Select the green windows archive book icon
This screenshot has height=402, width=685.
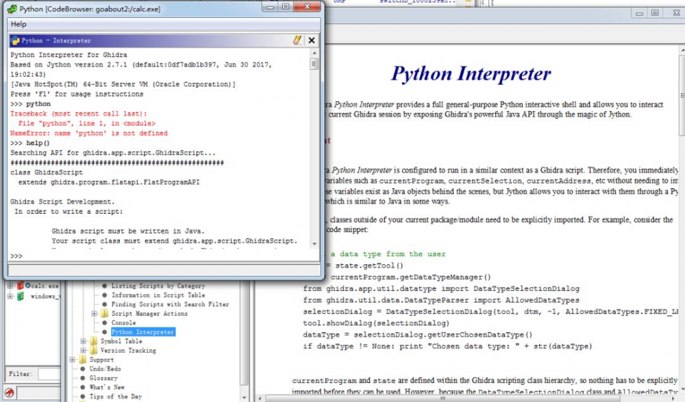21,296
